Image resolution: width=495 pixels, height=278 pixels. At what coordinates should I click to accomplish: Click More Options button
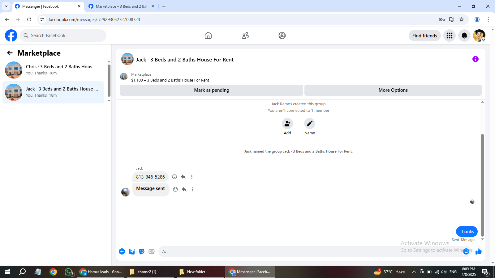click(x=393, y=90)
